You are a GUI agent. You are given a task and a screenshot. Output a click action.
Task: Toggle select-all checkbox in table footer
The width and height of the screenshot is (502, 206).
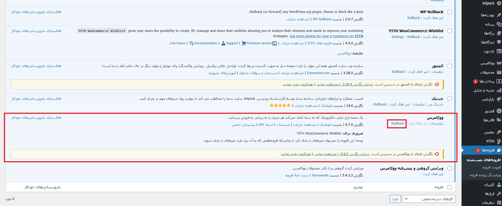pos(450,187)
